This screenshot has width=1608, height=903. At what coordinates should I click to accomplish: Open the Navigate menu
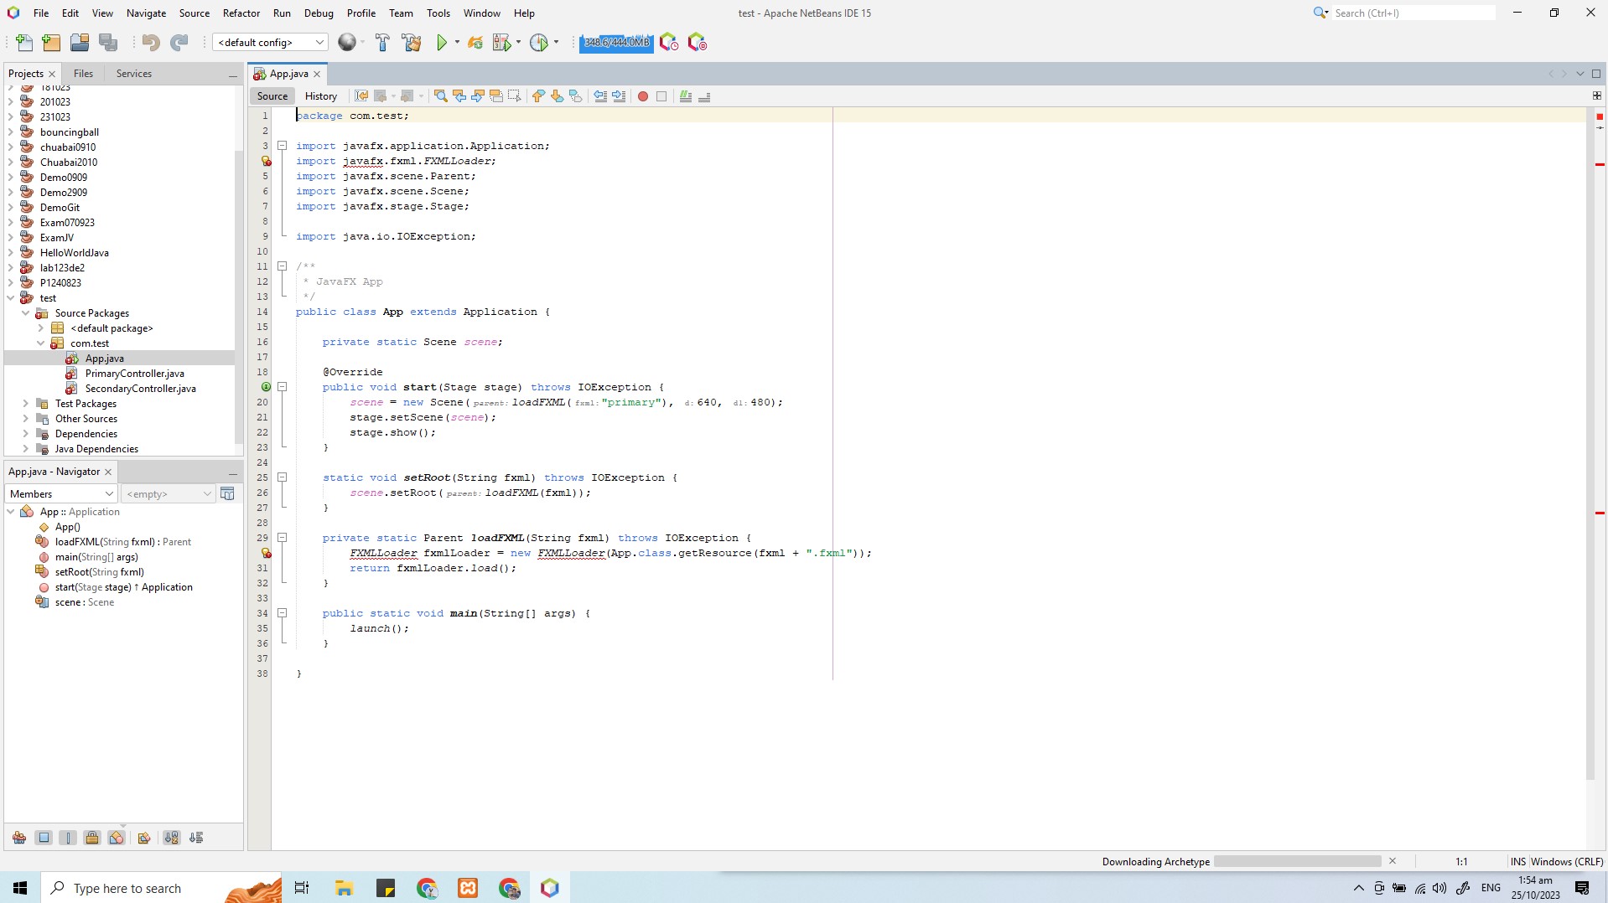point(146,13)
